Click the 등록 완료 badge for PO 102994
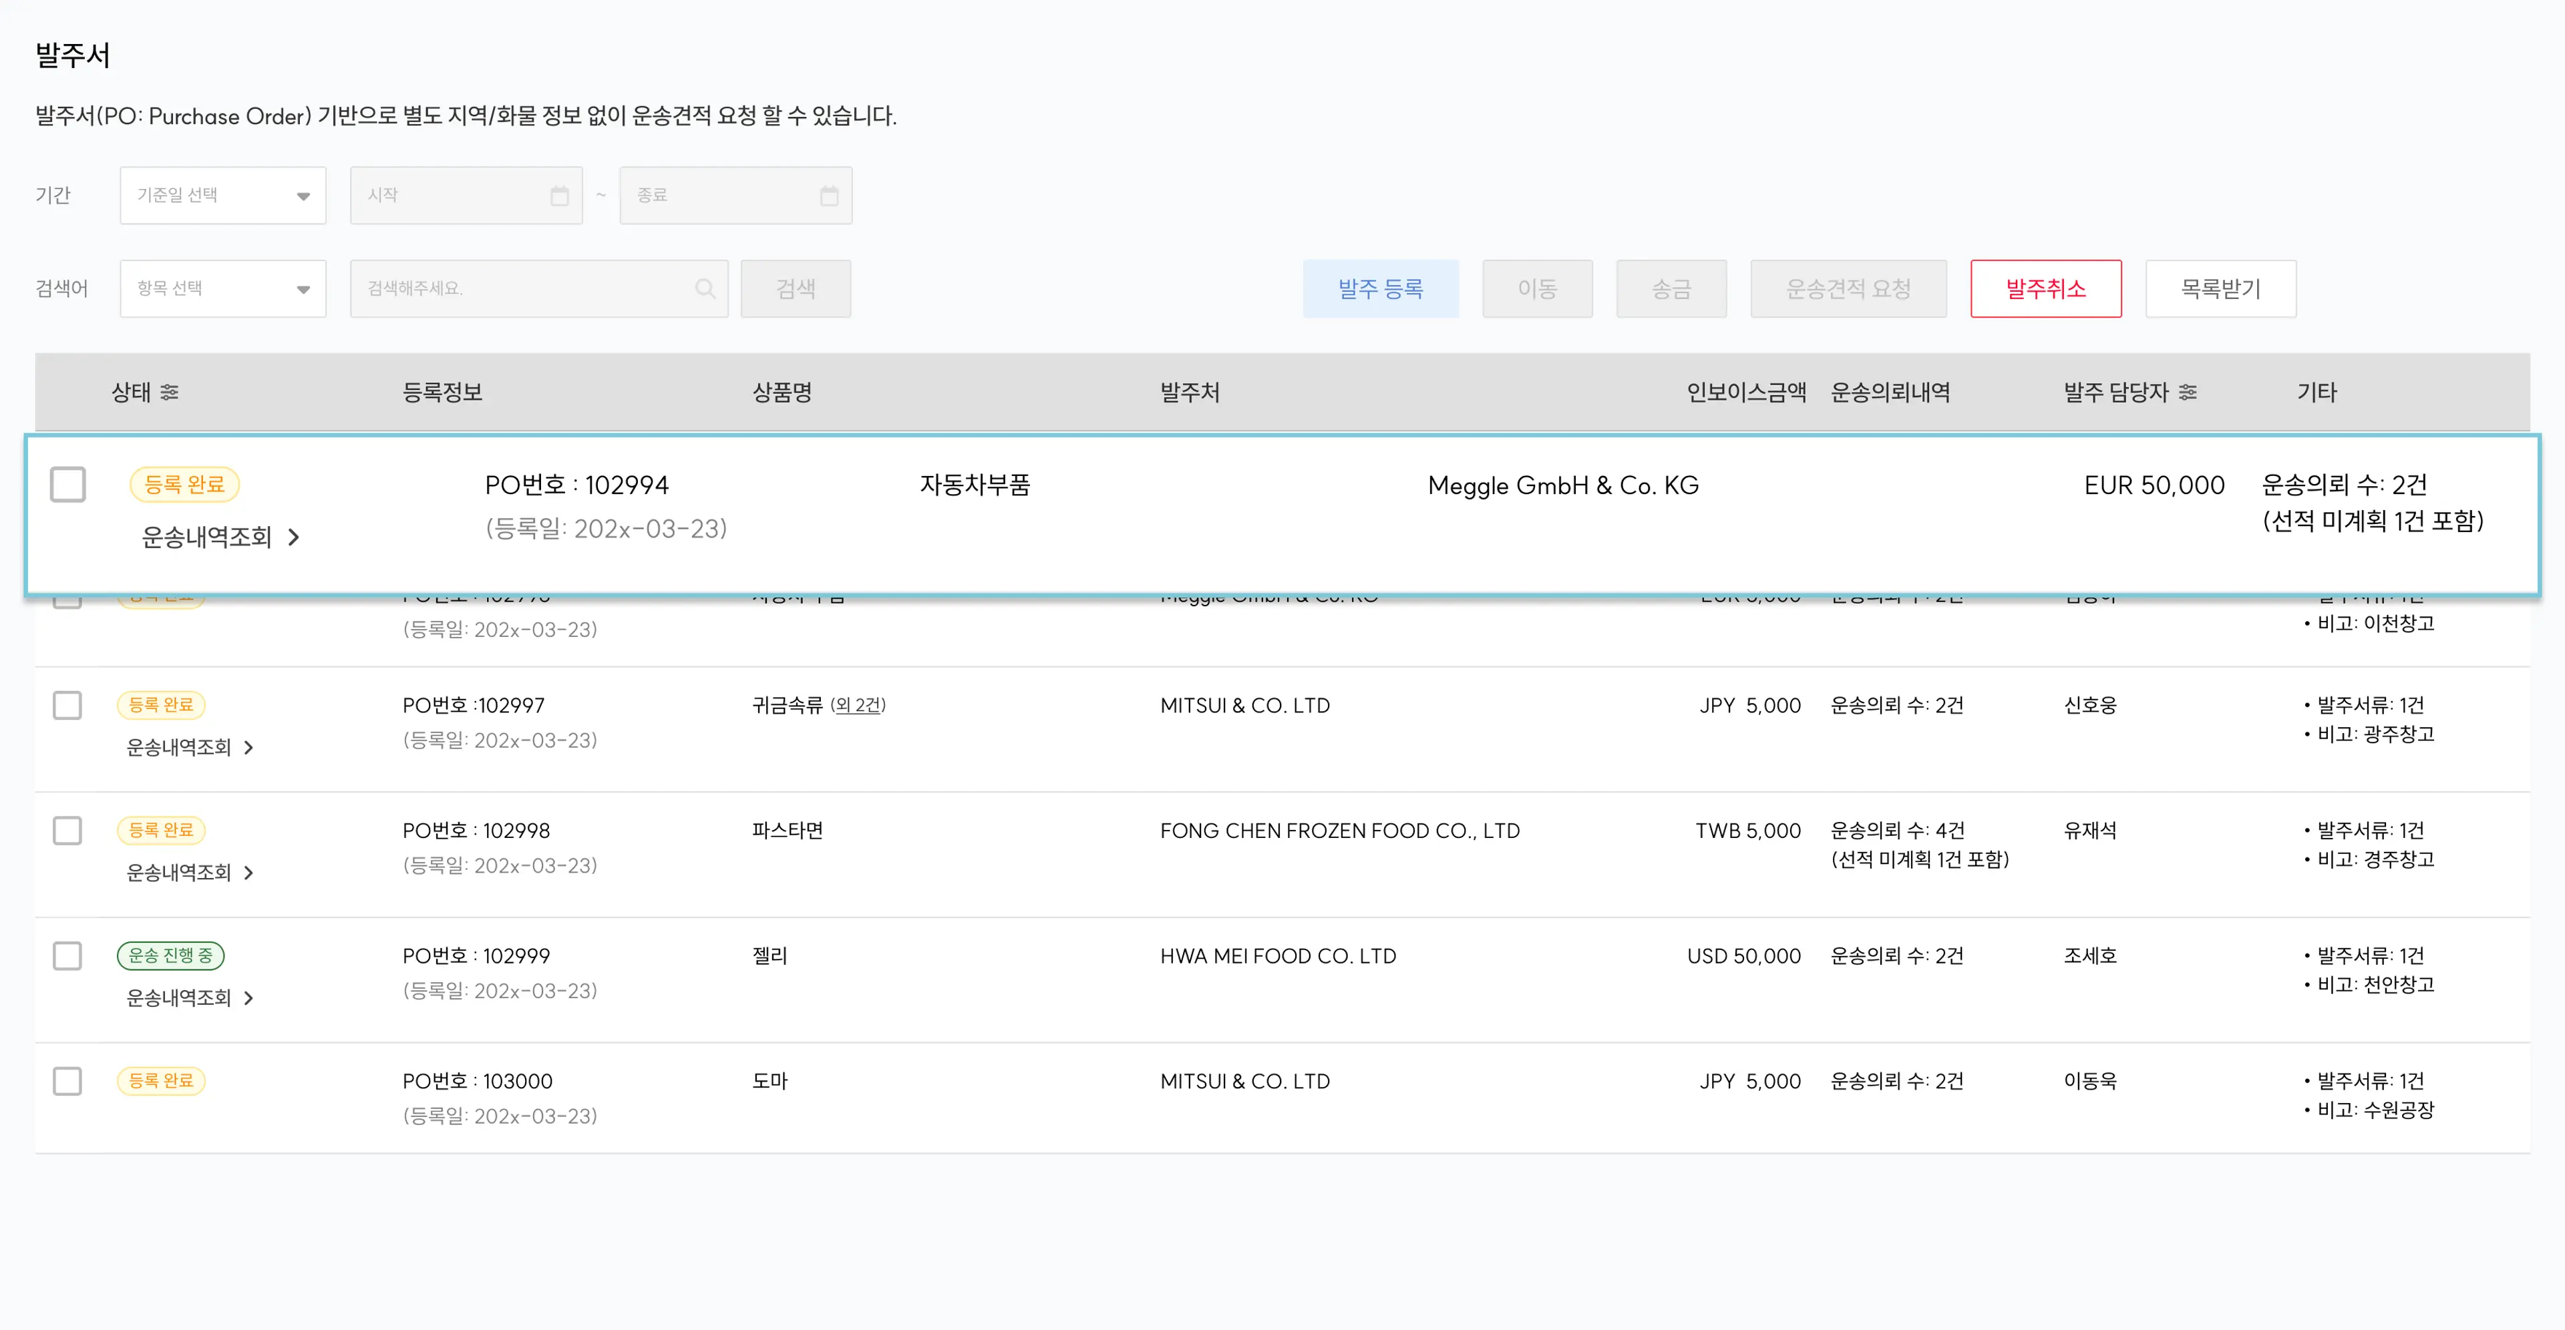 point(184,485)
